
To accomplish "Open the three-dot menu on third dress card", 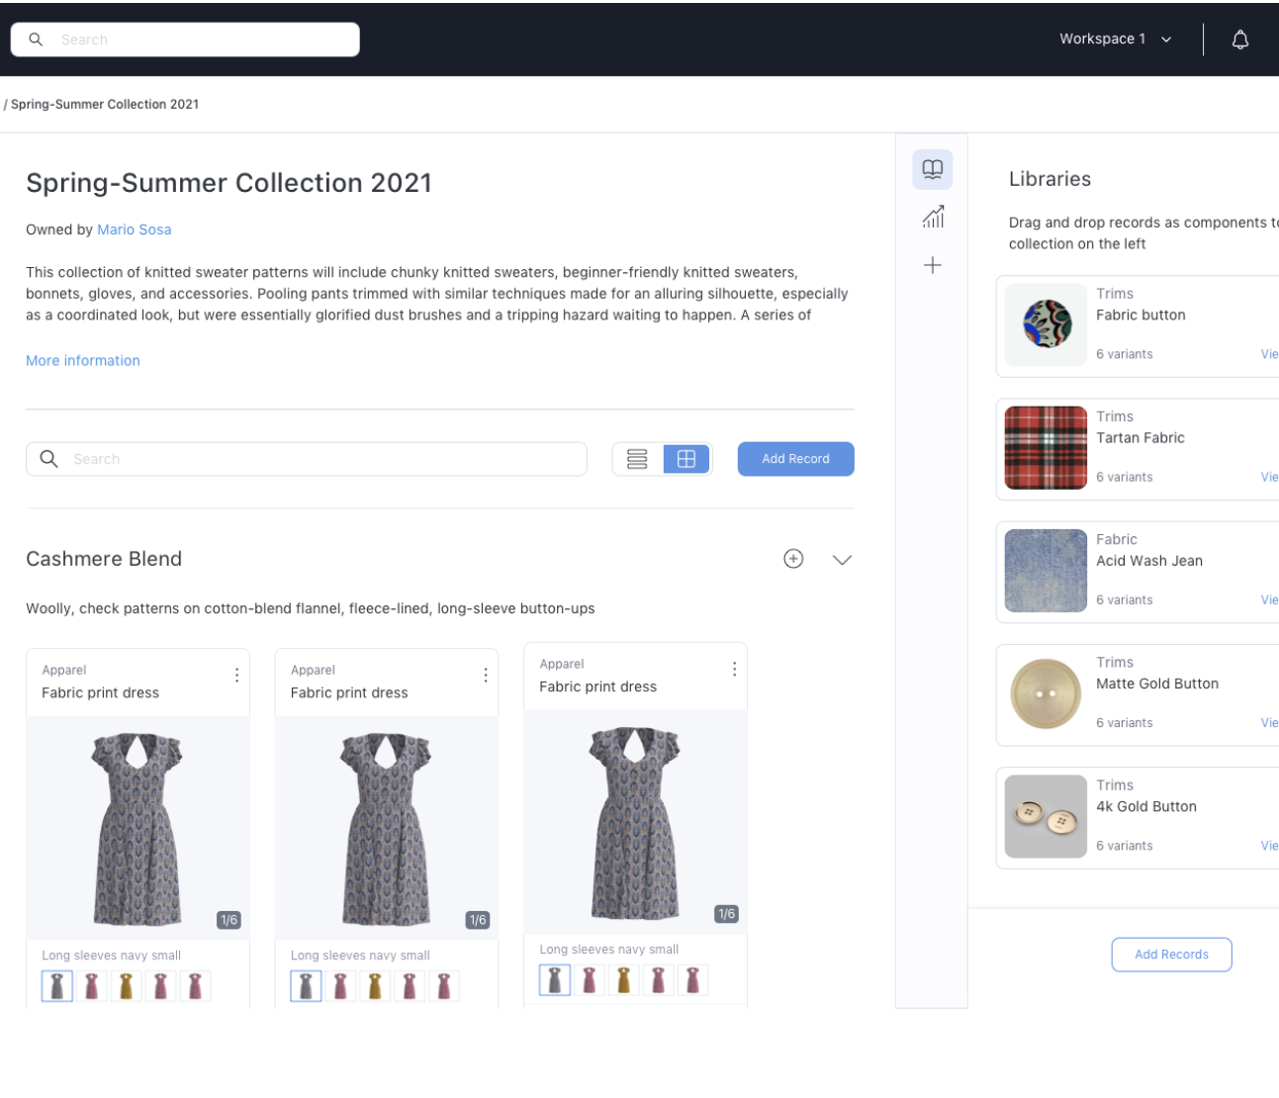I will (734, 669).
